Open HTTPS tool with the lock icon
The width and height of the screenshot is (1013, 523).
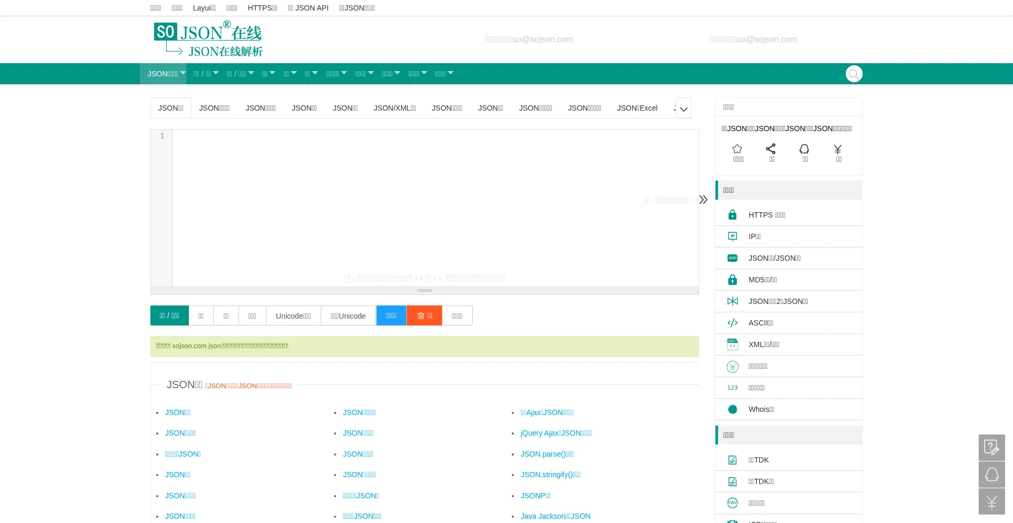(x=767, y=215)
